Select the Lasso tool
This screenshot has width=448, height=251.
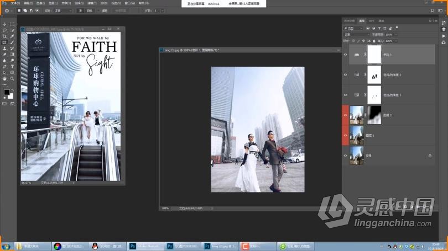coord(4,30)
